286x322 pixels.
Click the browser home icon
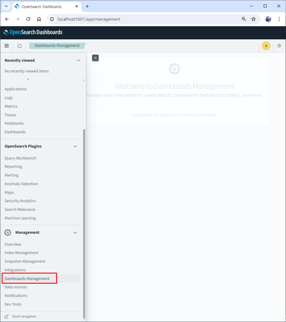39,19
